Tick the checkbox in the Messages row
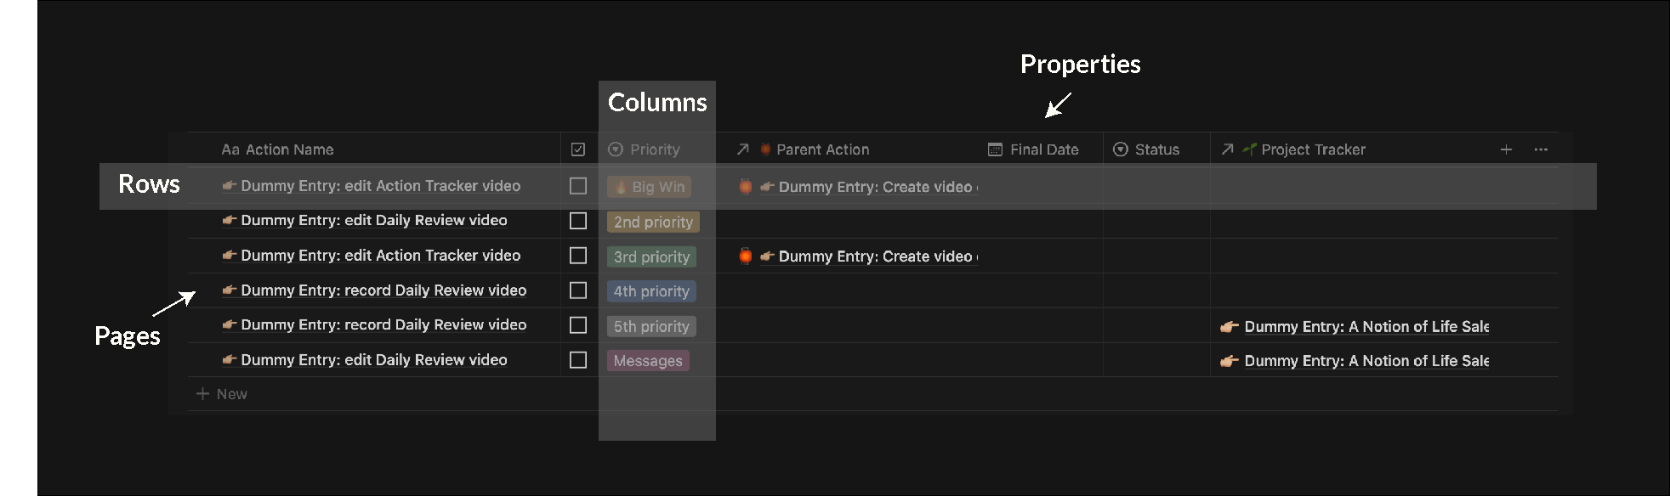1670x496 pixels. pos(578,360)
